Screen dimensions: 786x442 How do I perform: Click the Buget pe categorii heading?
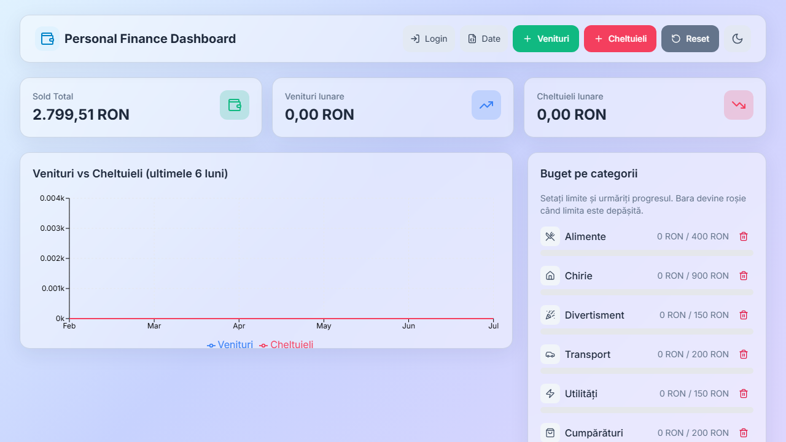pyautogui.click(x=589, y=174)
